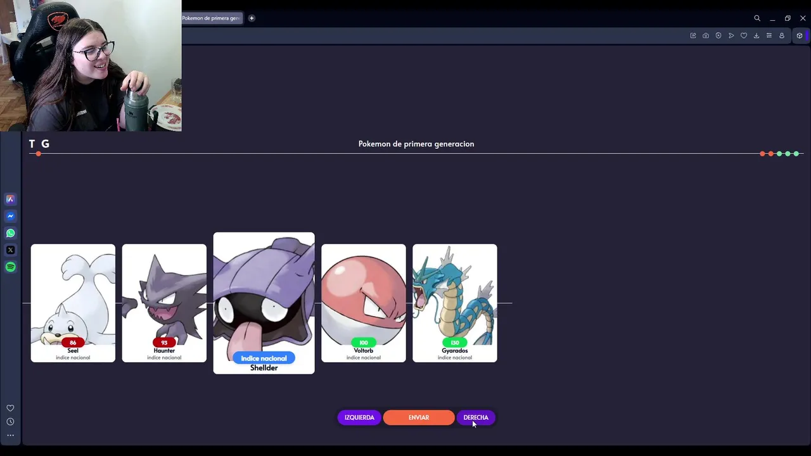Open a new tab with the plus button
Screen dimensions: 811x456
click(x=252, y=18)
